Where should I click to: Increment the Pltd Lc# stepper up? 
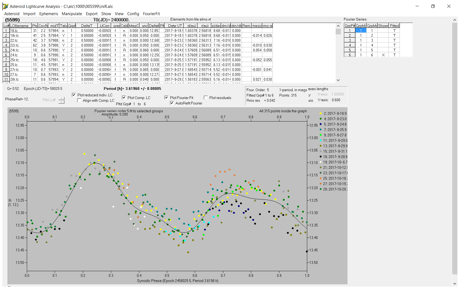(x=61, y=98)
